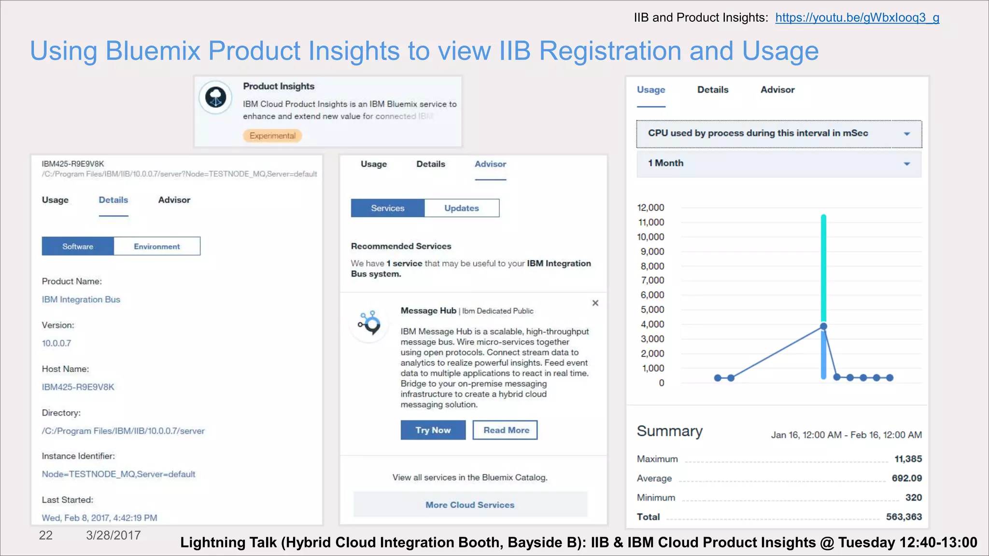Close the Message Hub recommendation card
Image resolution: width=989 pixels, height=556 pixels.
[595, 303]
